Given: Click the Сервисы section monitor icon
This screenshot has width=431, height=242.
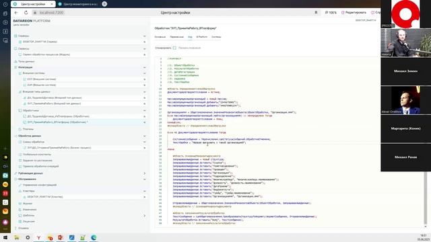Looking at the screenshot, I should point(15,48).
